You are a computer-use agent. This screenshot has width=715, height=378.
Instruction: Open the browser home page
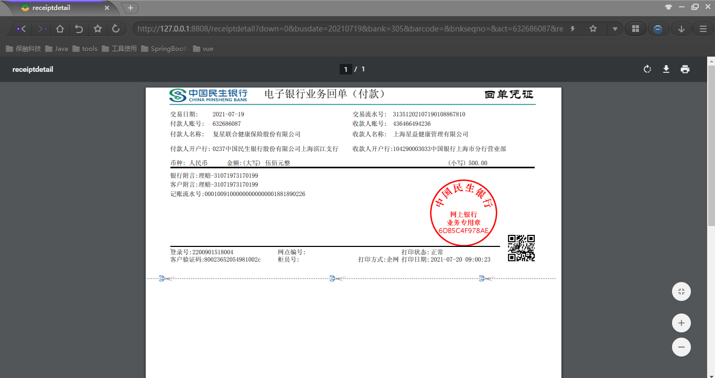click(x=60, y=29)
